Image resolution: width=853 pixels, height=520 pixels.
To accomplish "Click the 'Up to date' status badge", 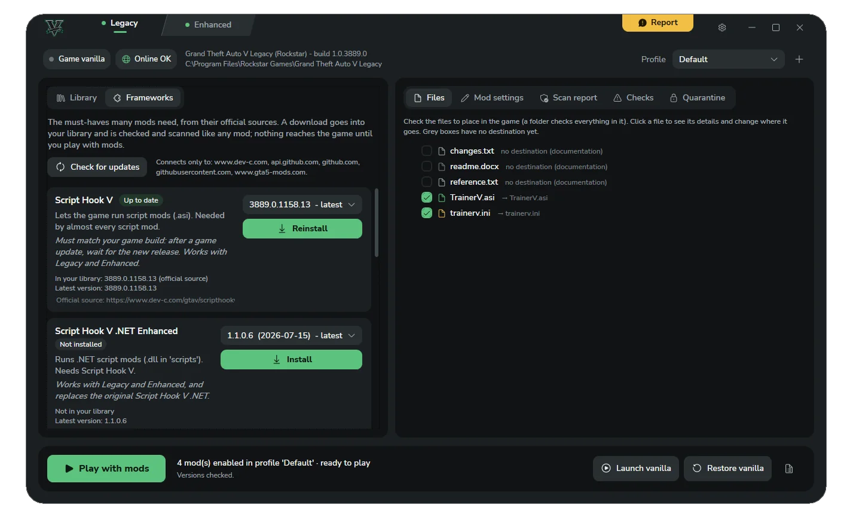I will 141,200.
